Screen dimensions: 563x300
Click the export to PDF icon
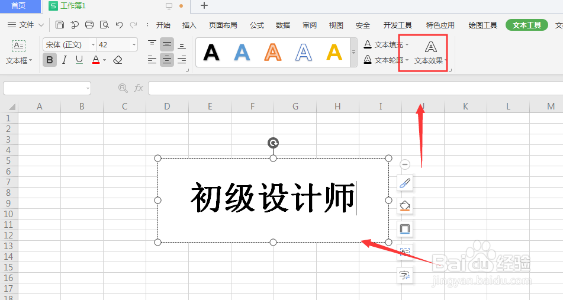[75, 25]
